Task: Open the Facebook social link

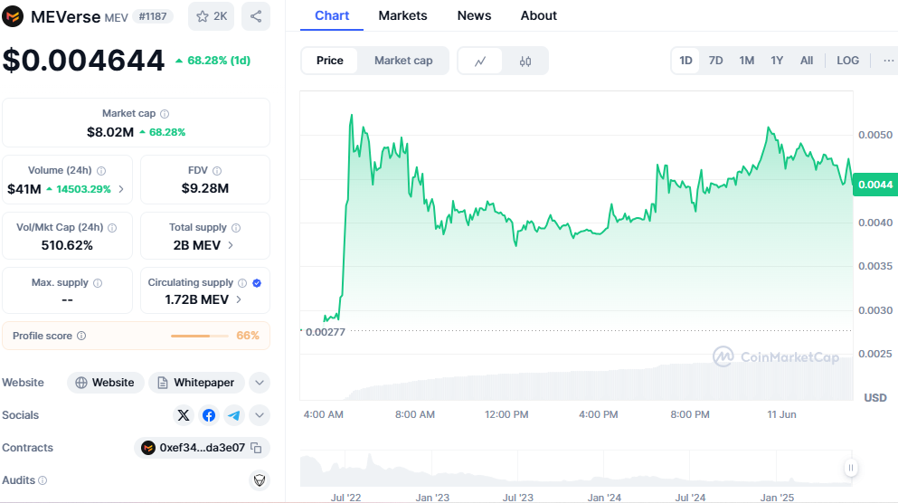Action: click(x=209, y=415)
